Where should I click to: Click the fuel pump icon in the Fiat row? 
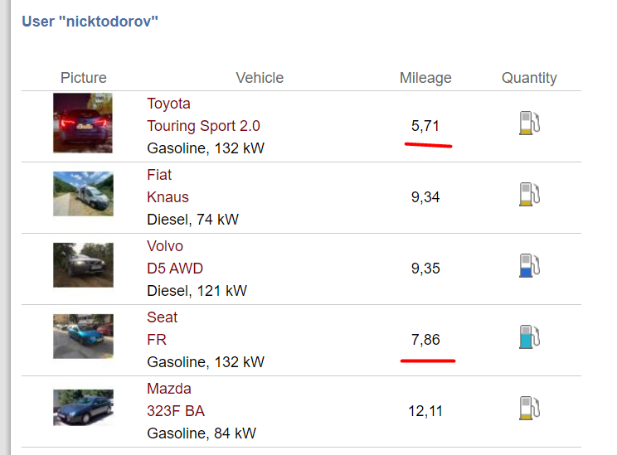[529, 194]
